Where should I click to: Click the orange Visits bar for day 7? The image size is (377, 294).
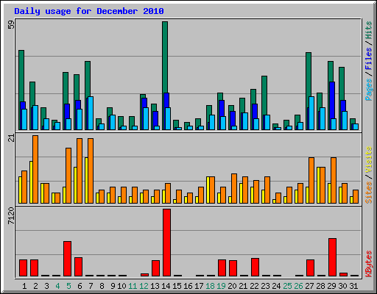(91, 171)
